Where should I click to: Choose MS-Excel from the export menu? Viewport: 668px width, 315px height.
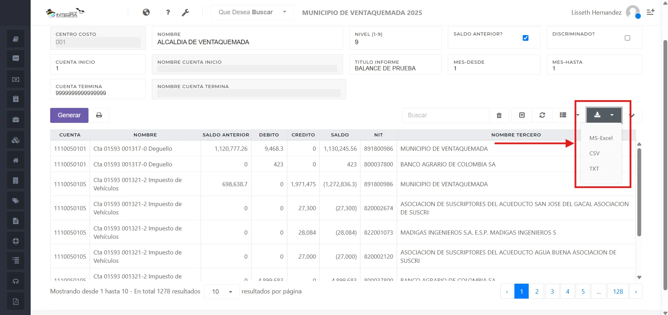pyautogui.click(x=600, y=138)
